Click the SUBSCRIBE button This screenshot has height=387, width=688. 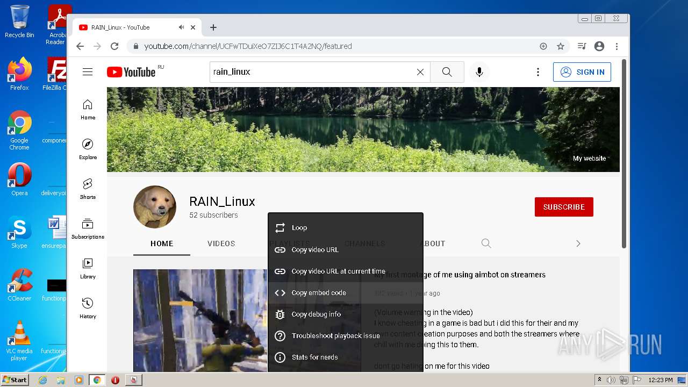(x=564, y=207)
